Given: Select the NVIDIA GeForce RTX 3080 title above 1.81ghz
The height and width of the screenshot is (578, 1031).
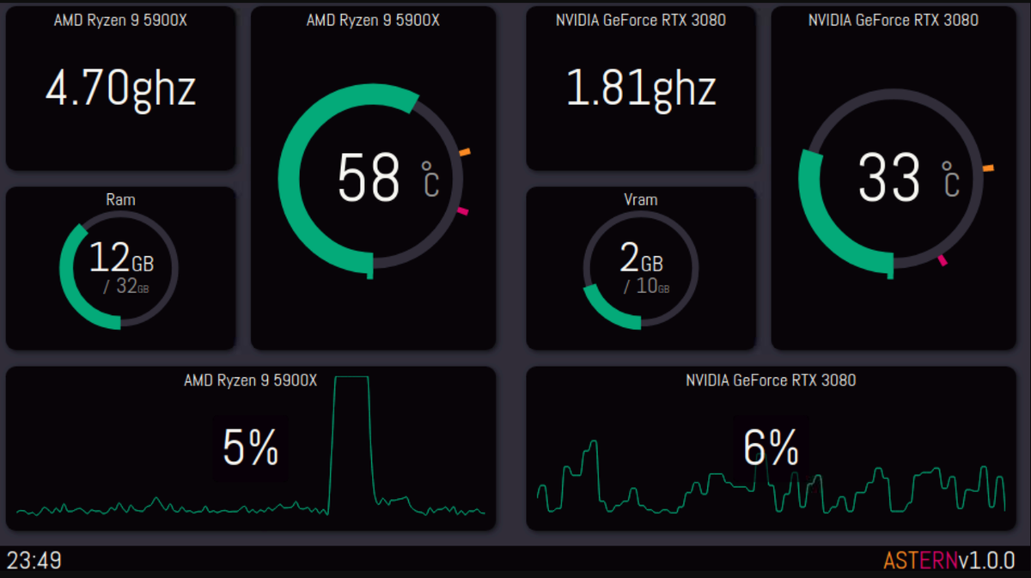Looking at the screenshot, I should 640,20.
